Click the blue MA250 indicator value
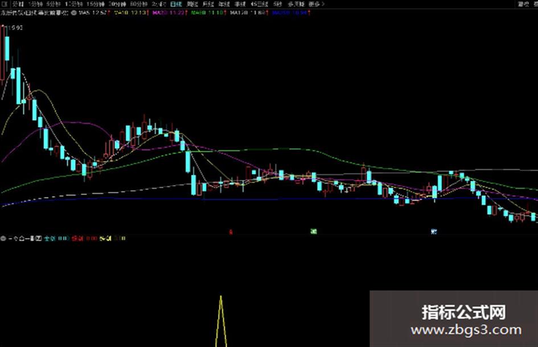 291,13
